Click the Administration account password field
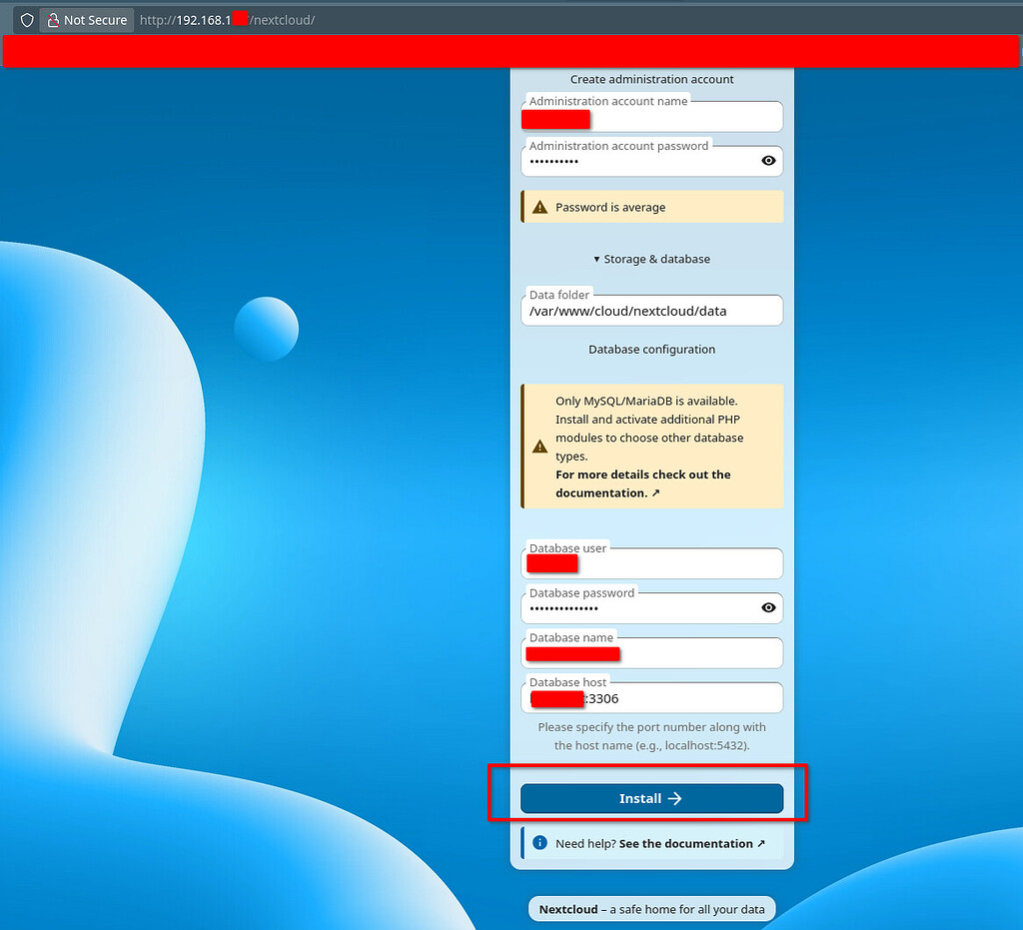Viewport: 1023px width, 930px height. [639, 162]
